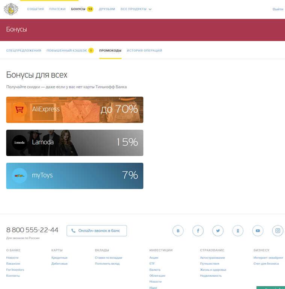The image size is (285, 289).
Task: Click Бонусы для всех heading
Action: (x=37, y=75)
